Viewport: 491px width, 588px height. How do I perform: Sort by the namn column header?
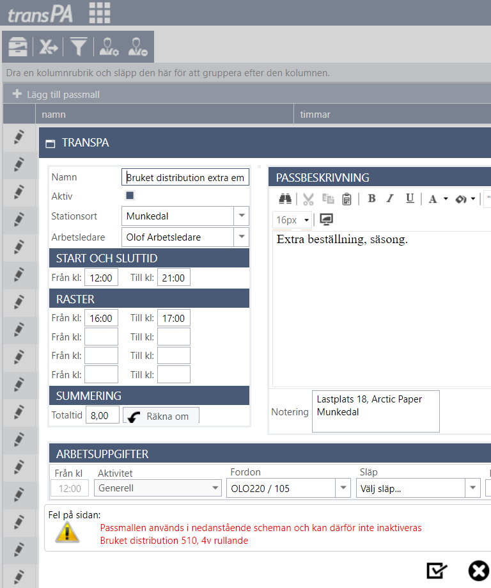pyautogui.click(x=54, y=115)
